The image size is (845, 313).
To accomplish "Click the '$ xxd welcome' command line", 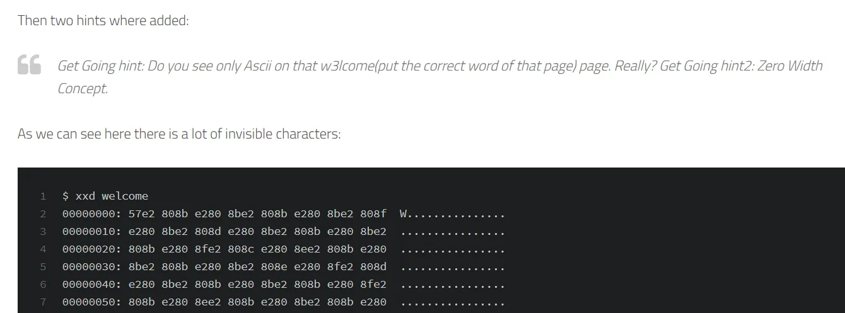I will (105, 196).
